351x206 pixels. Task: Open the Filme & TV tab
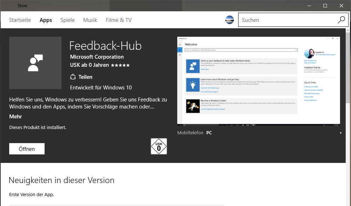(x=119, y=20)
